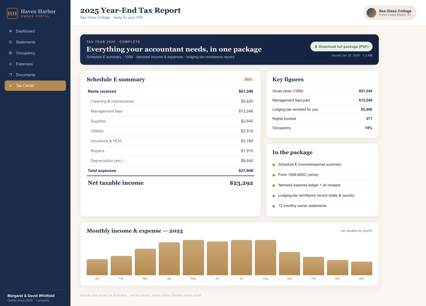426x306 pixels.
Task: Click the Management fees $12,248 amount
Action: (x=246, y=111)
